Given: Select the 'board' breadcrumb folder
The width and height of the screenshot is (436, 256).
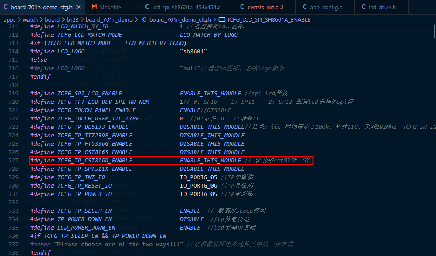Looking at the screenshot, I should tap(52, 20).
